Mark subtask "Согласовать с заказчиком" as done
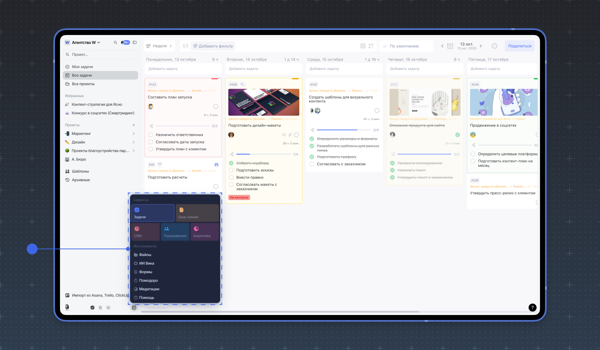The height and width of the screenshot is (350, 600). pos(312,164)
